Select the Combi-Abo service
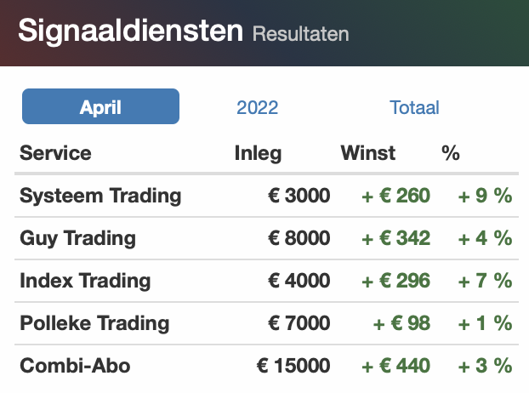The height and width of the screenshot is (393, 529). click(75, 366)
